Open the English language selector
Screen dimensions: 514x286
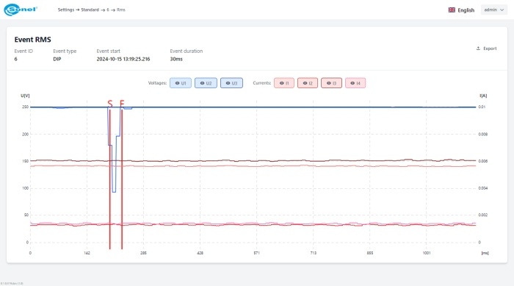pos(462,10)
